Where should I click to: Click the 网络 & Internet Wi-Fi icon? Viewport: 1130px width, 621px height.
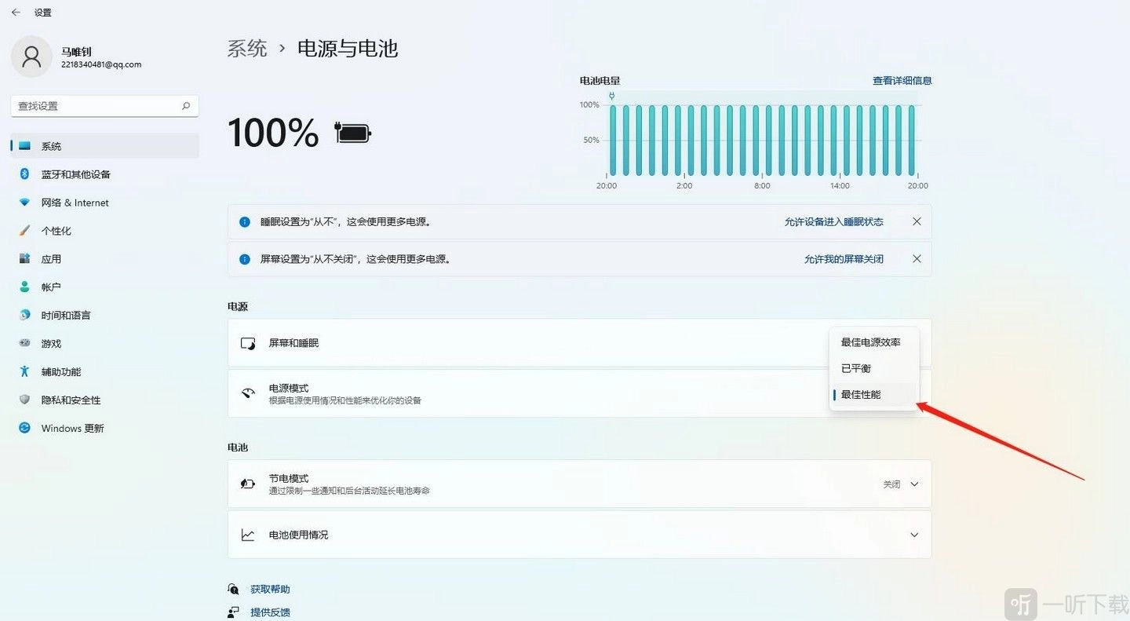point(25,203)
